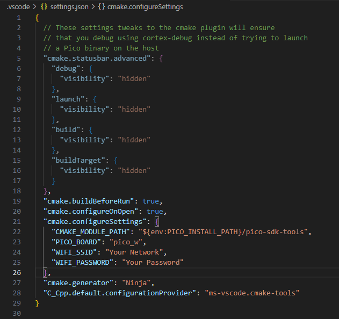Click the "PICO_BOARD" key
Image resolution: width=339 pixels, height=319 pixels.
(x=76, y=242)
